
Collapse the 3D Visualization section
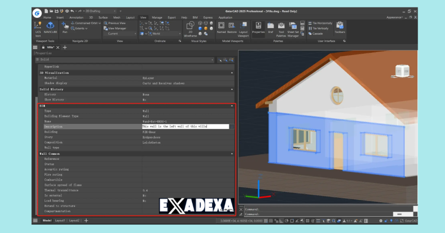point(232,73)
